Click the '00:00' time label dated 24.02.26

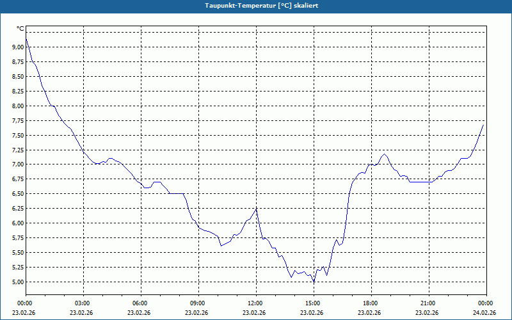click(485, 303)
